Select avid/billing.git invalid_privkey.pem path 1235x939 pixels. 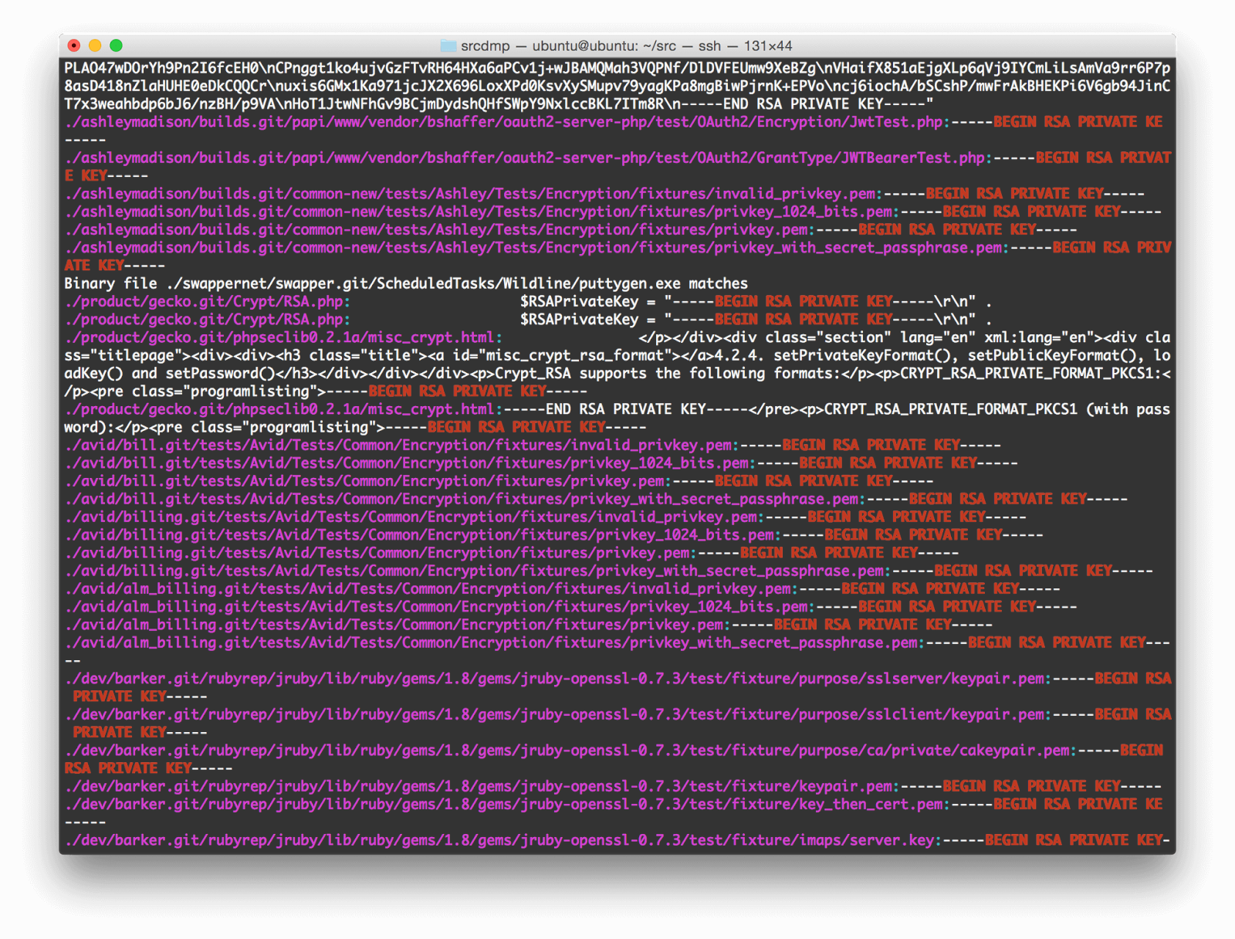point(411,517)
